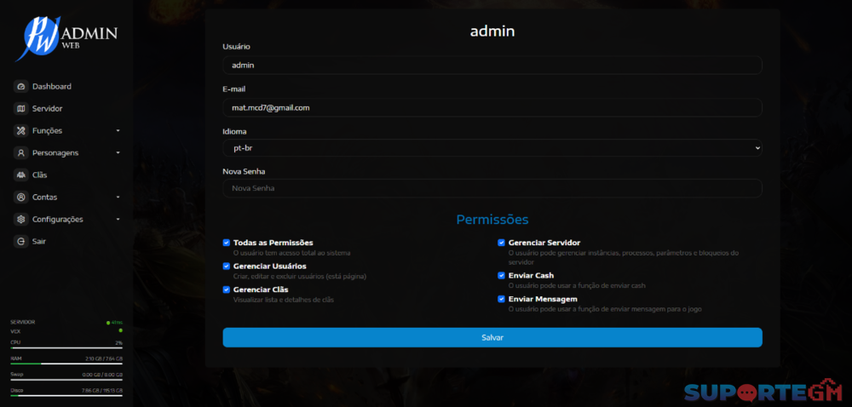
Task: Expand the Funções submenu arrow
Action: [x=118, y=131]
